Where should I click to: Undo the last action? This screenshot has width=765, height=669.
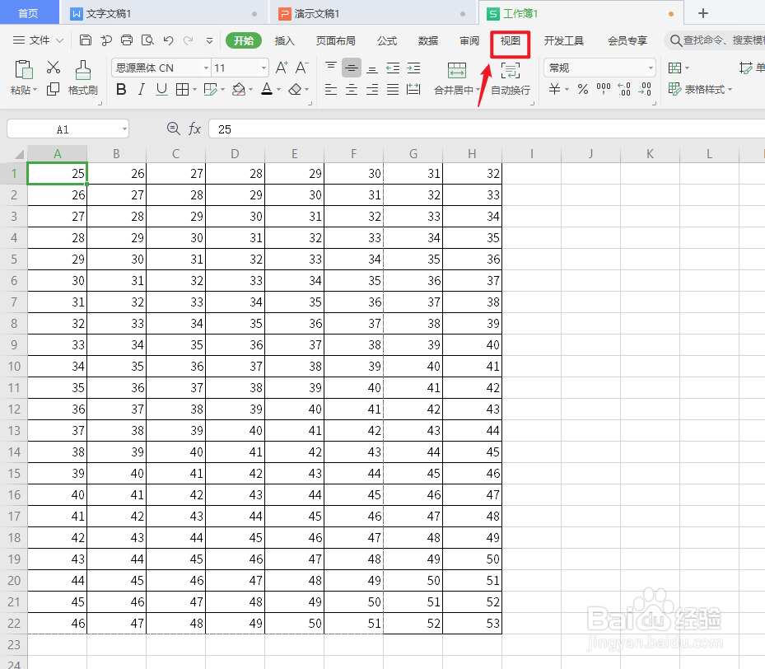[x=168, y=40]
